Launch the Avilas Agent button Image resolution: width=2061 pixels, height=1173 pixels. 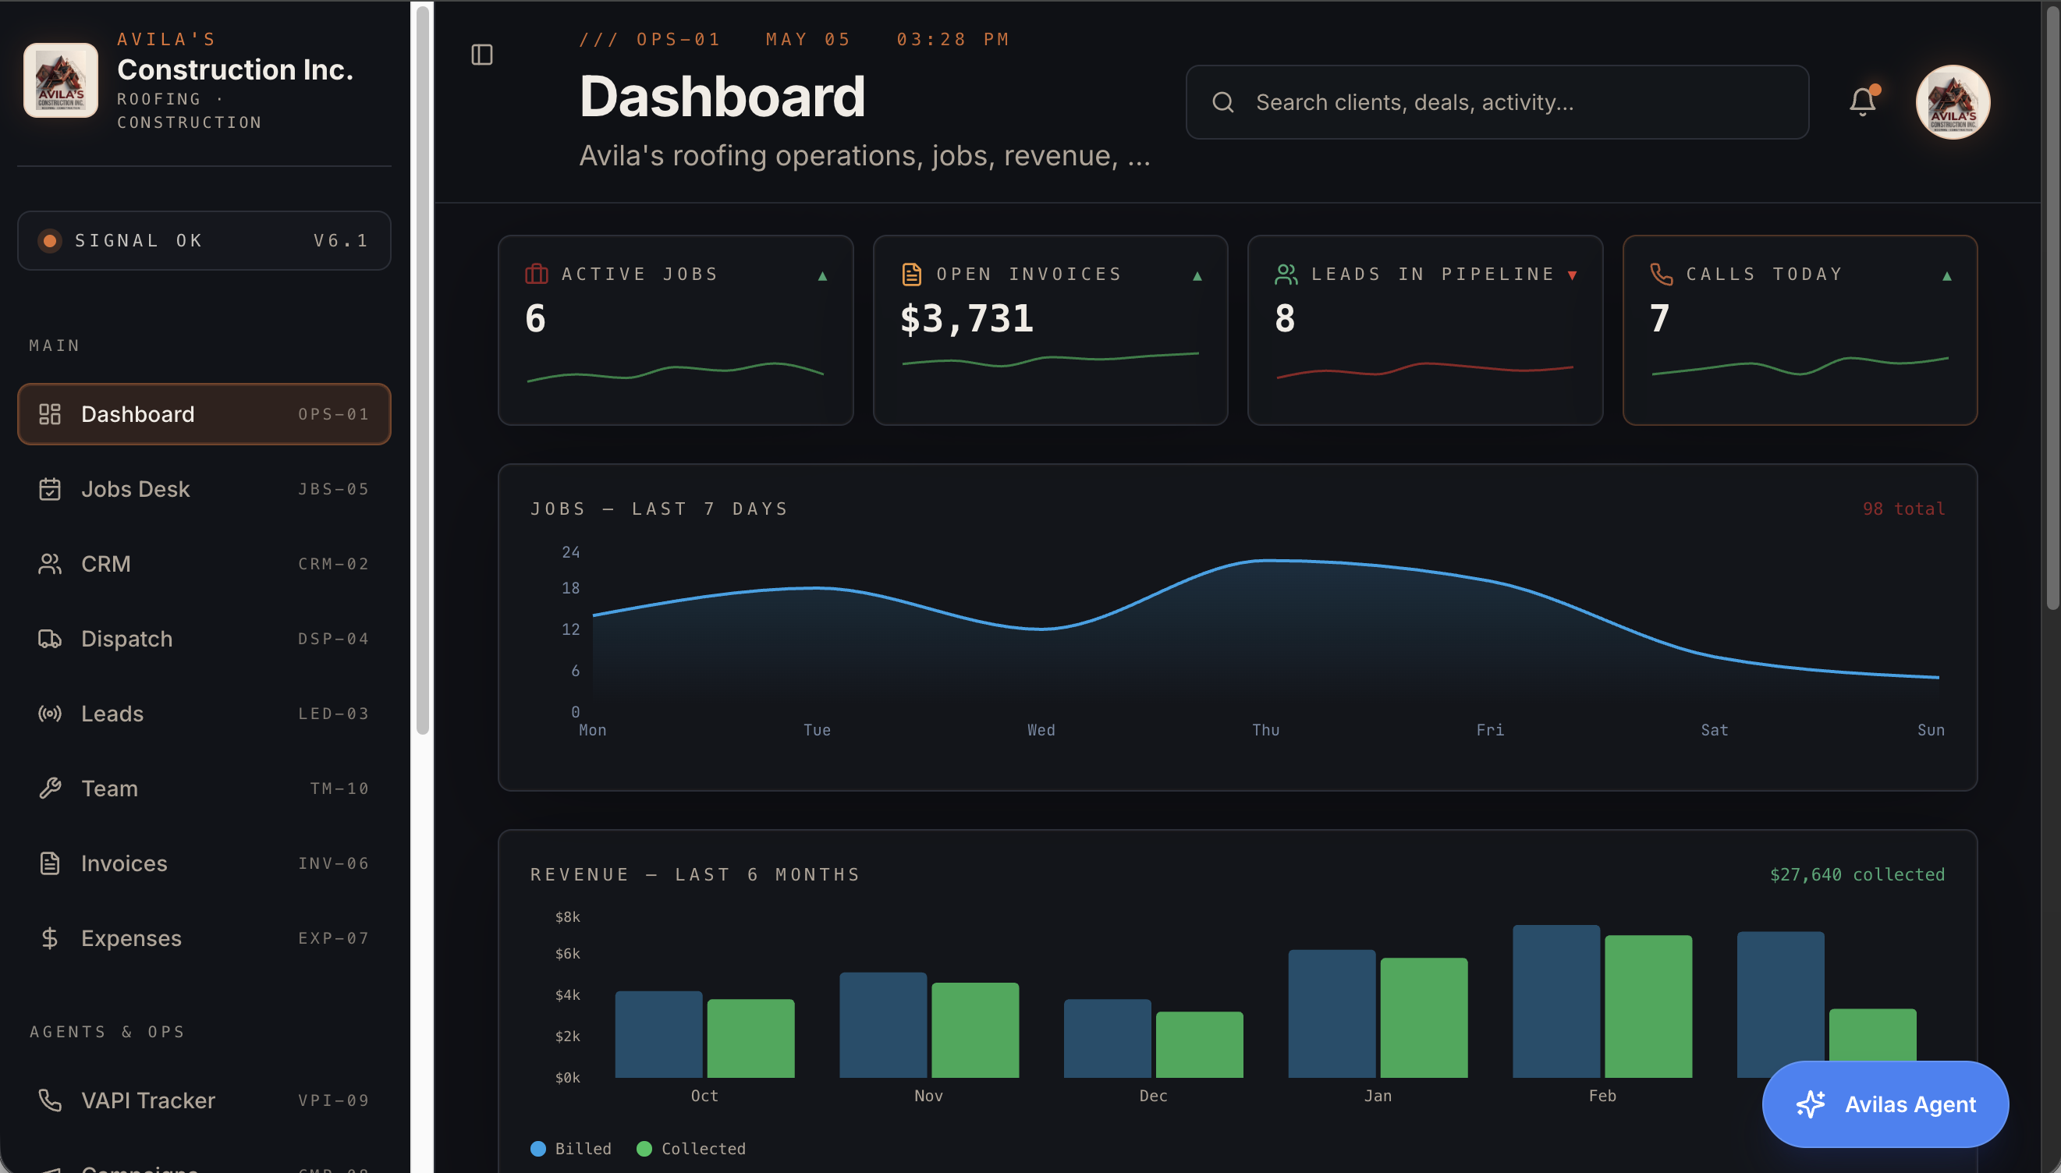click(1885, 1104)
